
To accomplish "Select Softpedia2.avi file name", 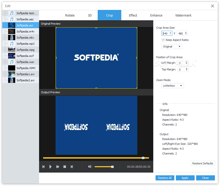I will (x=25, y=80).
